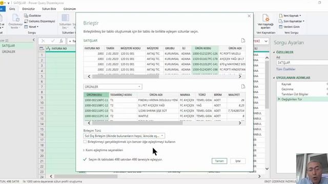
Task: Click cell 1000-002108FC-11 in ÜRÜNLER preview
Action: [x=96, y=100]
